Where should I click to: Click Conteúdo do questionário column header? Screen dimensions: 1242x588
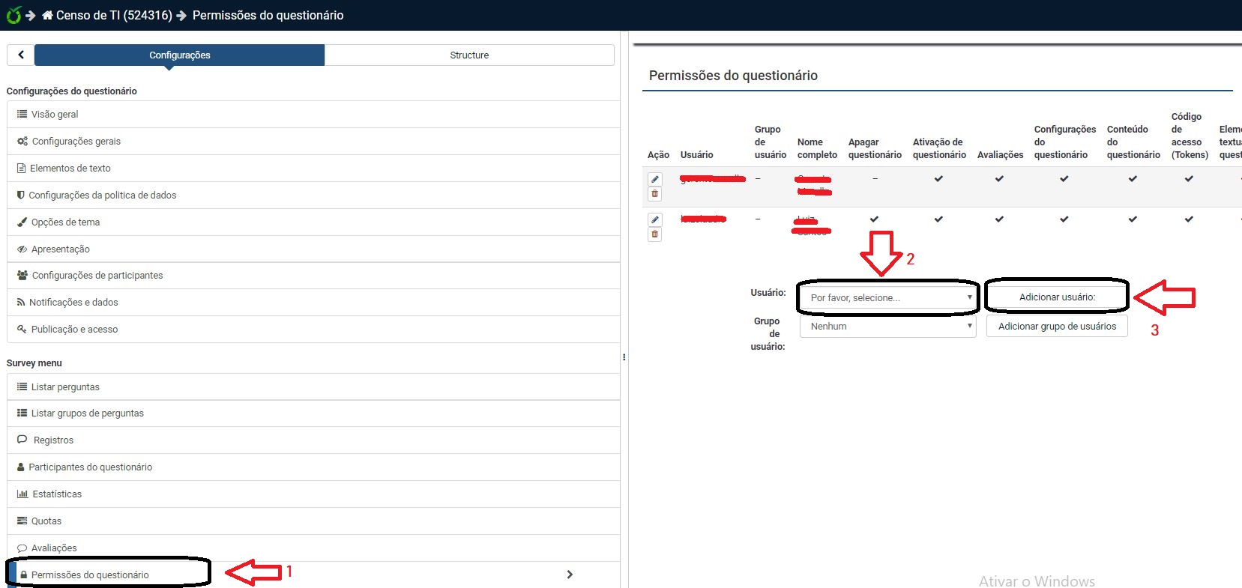point(1133,142)
